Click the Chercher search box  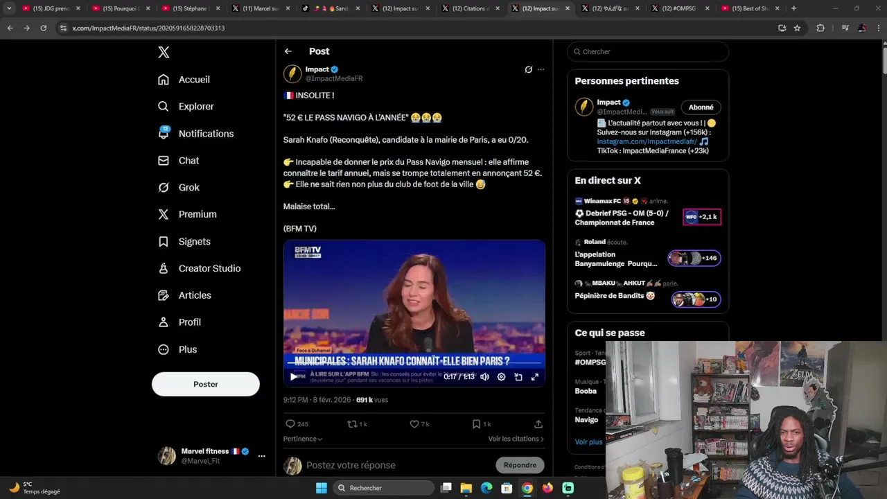[648, 51]
